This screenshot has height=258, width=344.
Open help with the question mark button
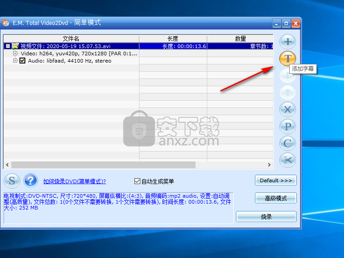tap(31, 180)
